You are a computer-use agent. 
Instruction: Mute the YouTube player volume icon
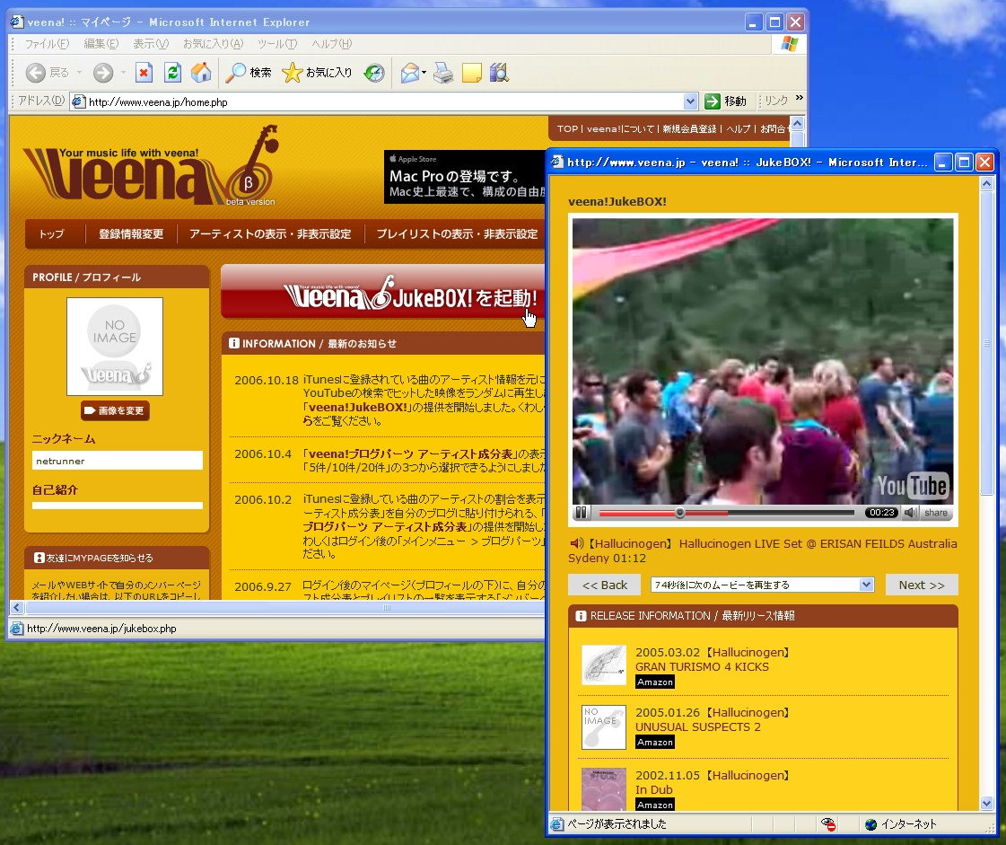pos(910,513)
